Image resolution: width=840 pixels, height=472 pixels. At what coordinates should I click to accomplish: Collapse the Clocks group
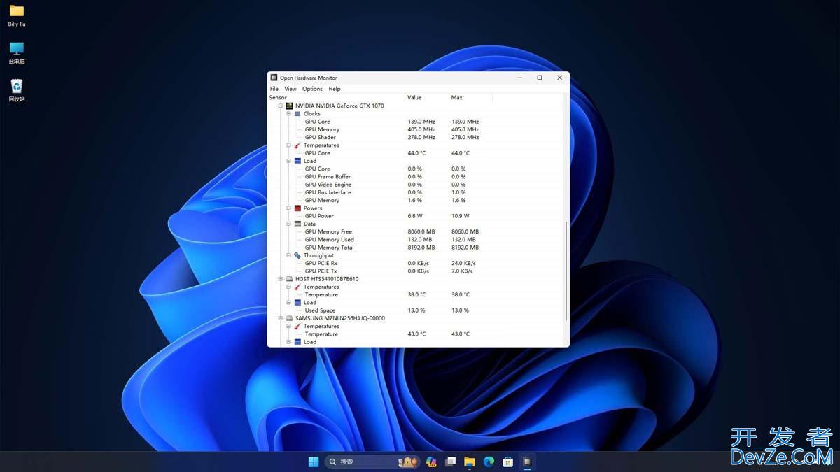pos(288,113)
